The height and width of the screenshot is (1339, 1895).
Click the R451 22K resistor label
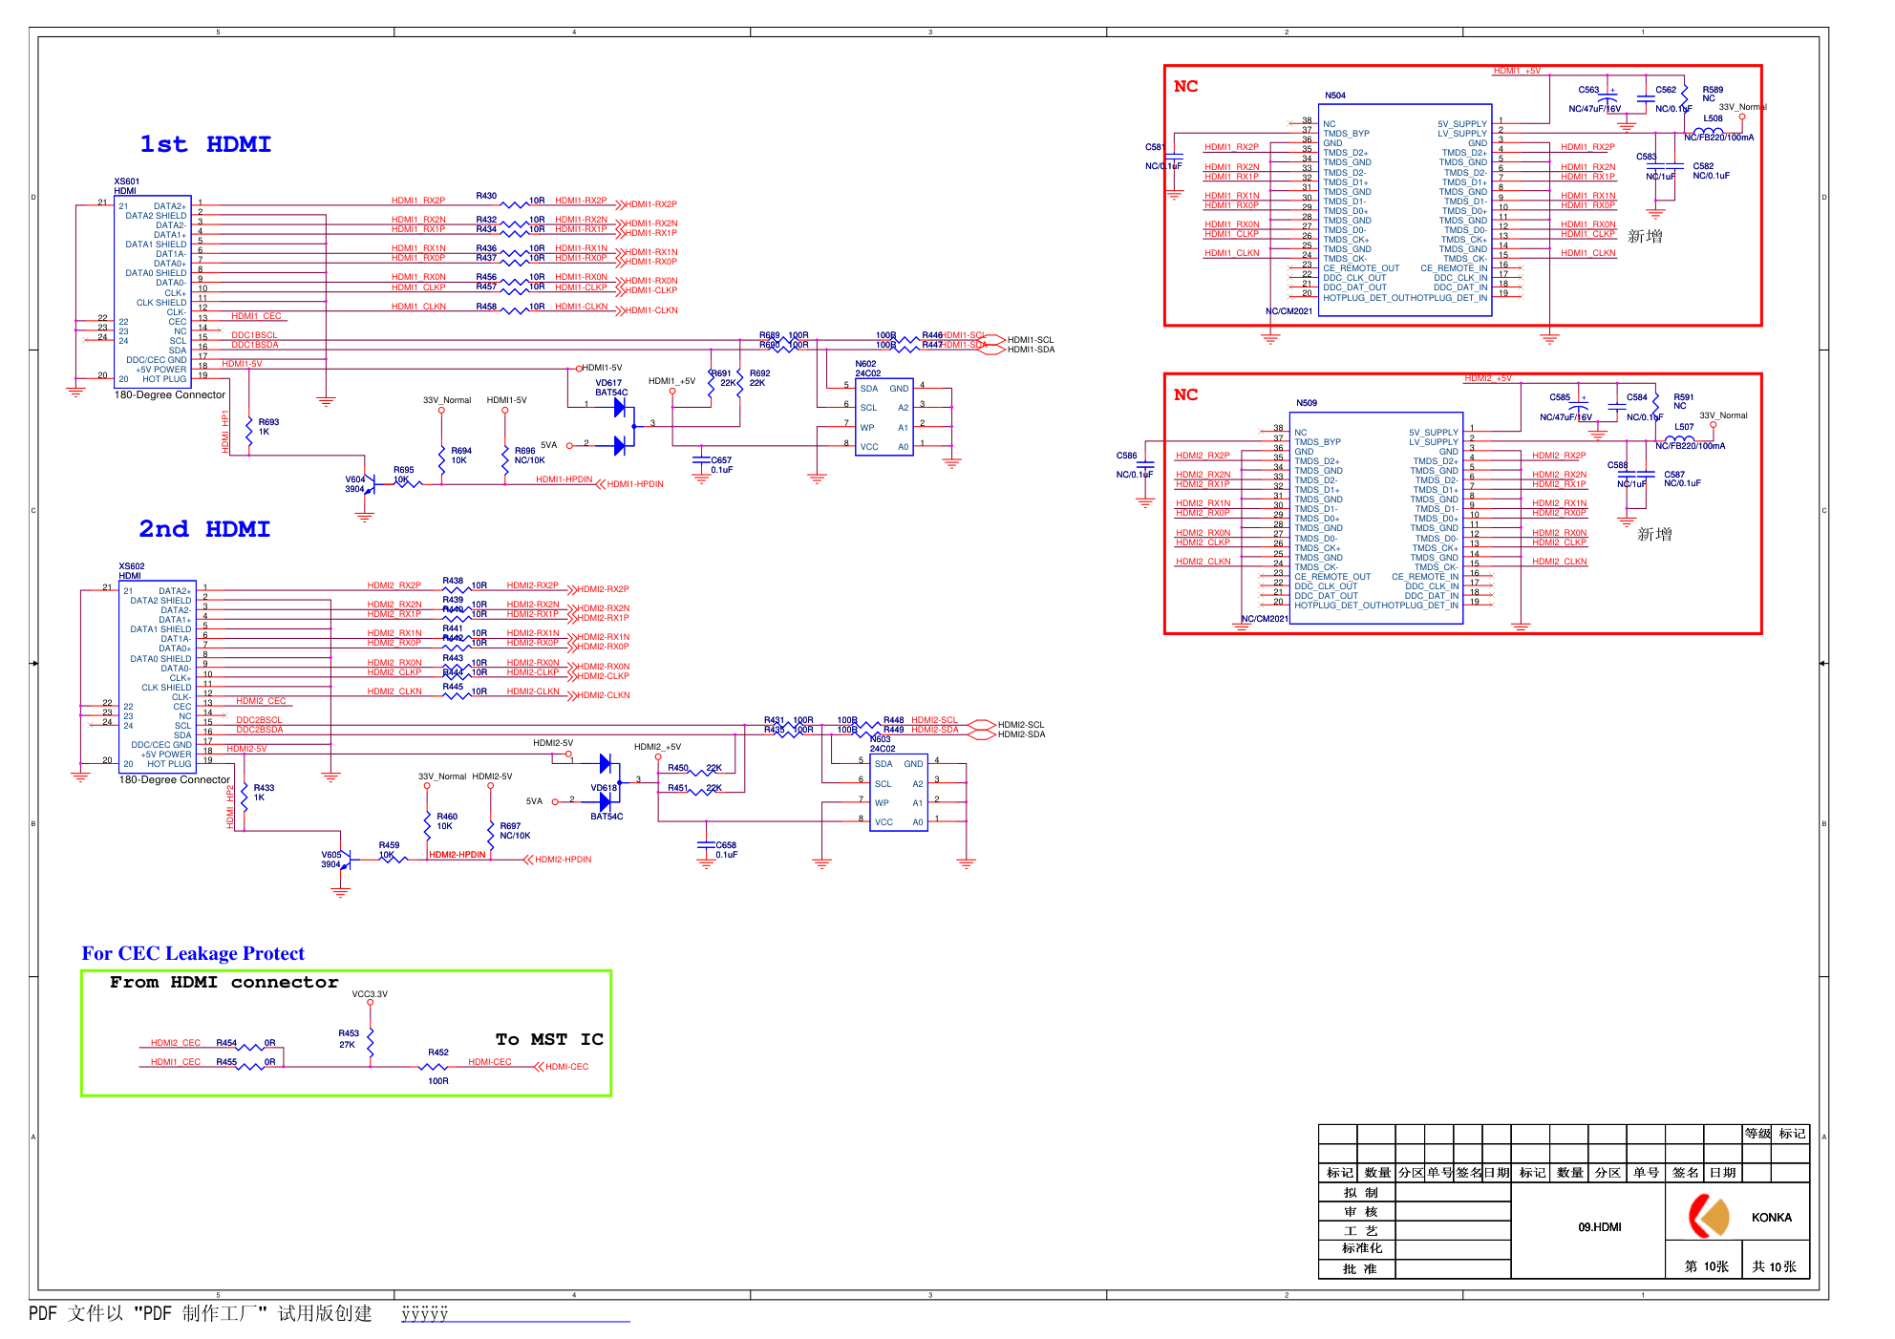(694, 788)
